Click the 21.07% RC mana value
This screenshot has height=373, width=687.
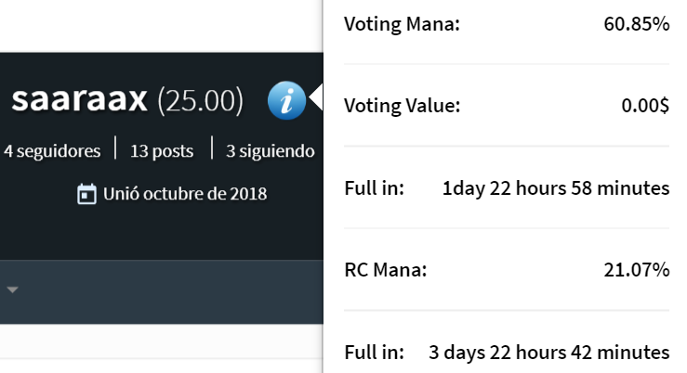coord(636,270)
